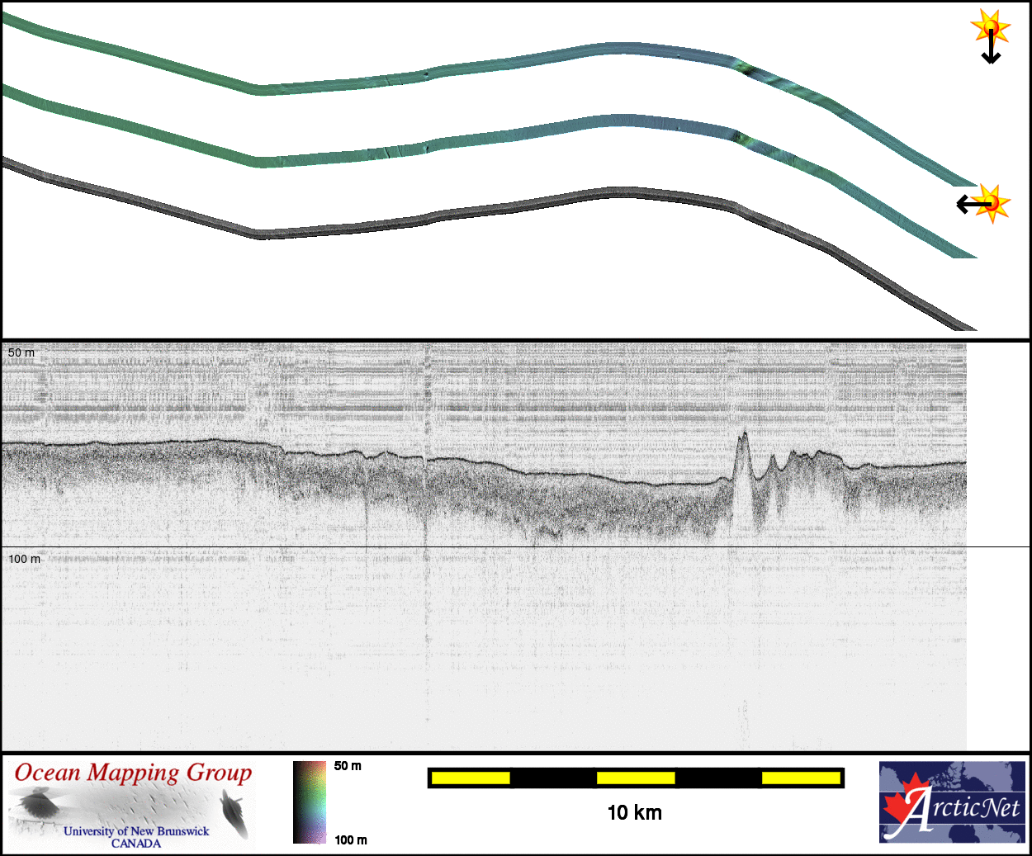Click the right dark vehicle image beside University text
This screenshot has height=856, width=1032.
click(x=234, y=812)
